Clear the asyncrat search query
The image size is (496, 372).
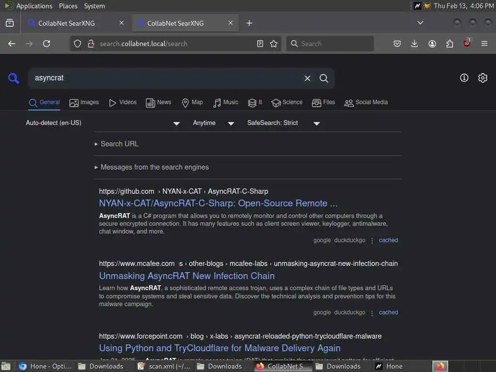pyautogui.click(x=307, y=78)
